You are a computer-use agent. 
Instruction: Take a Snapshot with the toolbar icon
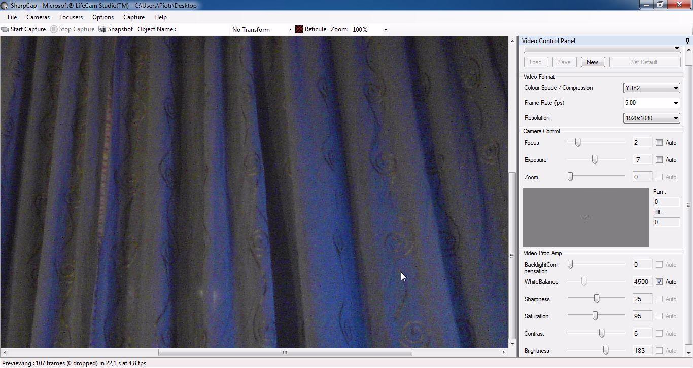[x=102, y=29]
